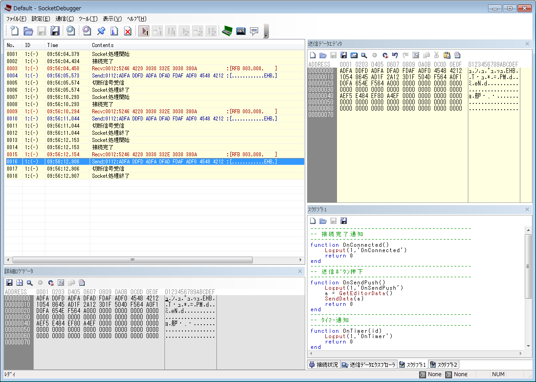Click Save As floppy icon in the send data editor
This screenshot has height=382, width=536.
coord(344,56)
